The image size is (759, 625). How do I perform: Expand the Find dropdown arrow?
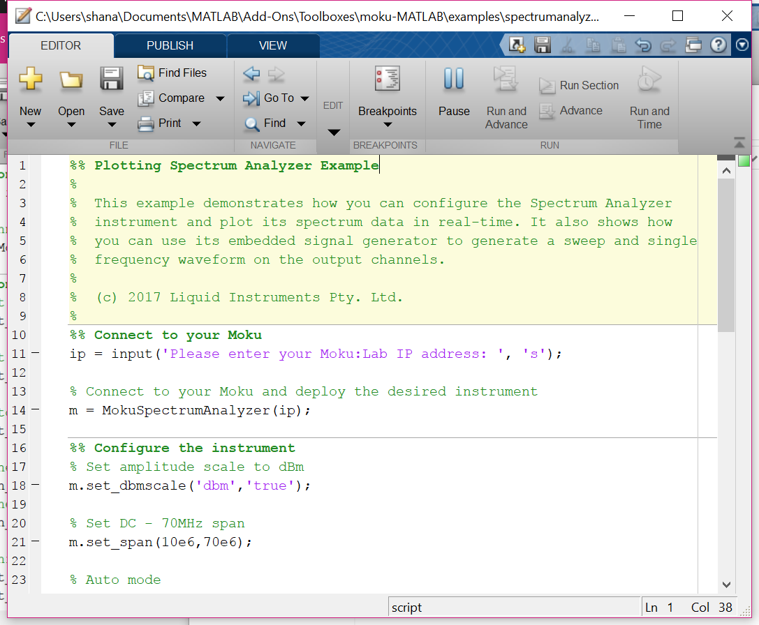coord(301,124)
